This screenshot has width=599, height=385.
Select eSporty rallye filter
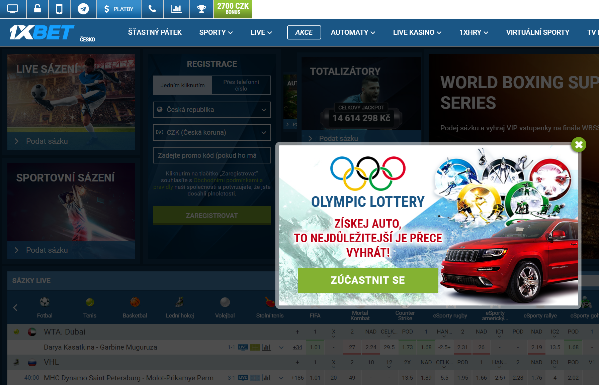540,315
